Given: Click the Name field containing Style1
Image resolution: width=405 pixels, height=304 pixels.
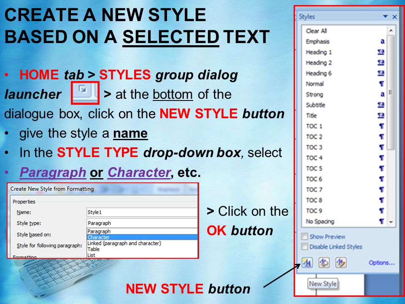Looking at the screenshot, I should pos(142,212).
